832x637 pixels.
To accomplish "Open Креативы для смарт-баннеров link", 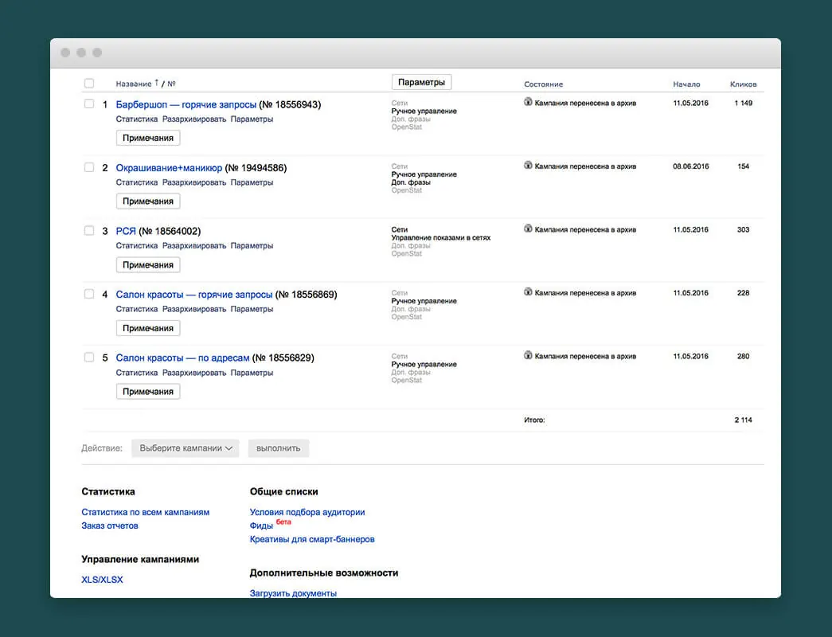I will (312, 539).
